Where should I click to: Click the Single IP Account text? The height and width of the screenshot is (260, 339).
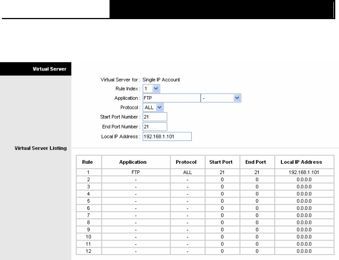(x=161, y=80)
